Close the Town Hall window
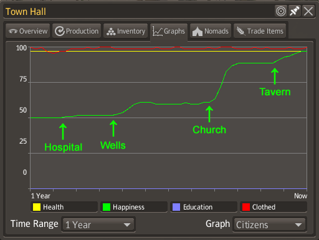This screenshot has width=319, height=240. click(x=308, y=11)
